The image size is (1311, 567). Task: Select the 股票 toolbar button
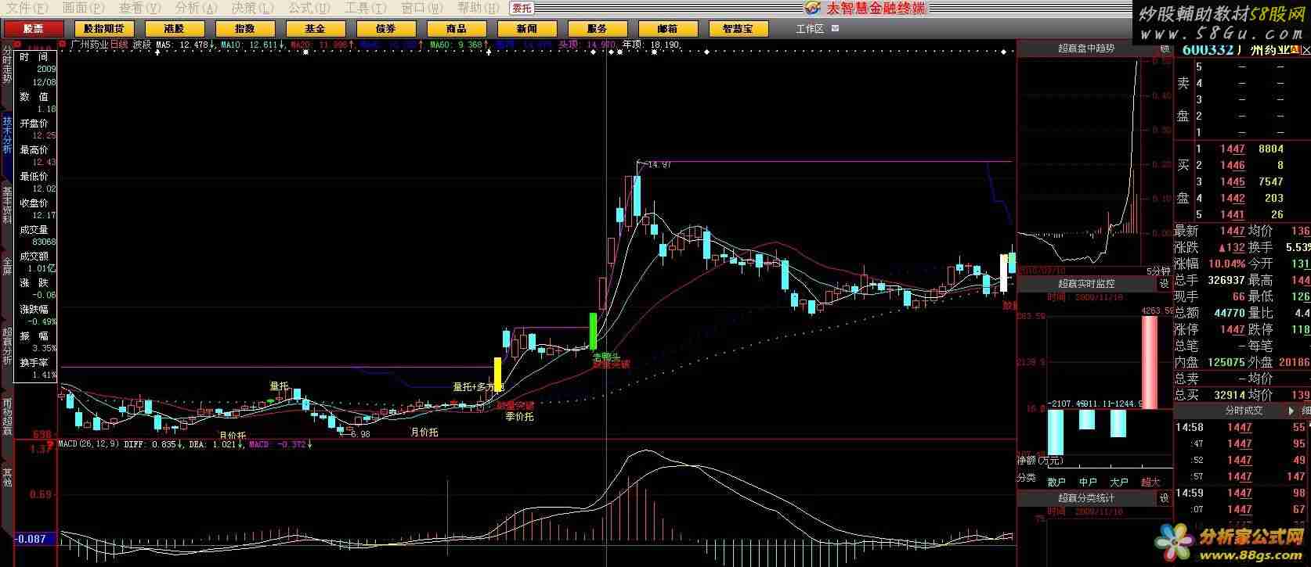34,28
